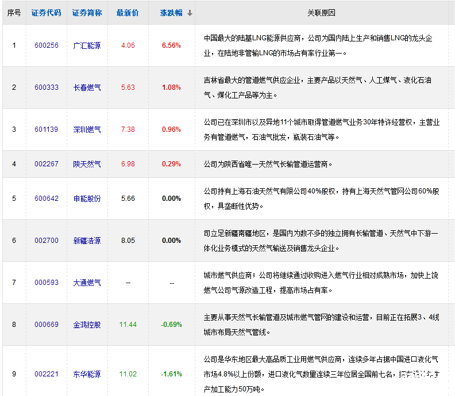Open stock code 002700

[47, 241]
